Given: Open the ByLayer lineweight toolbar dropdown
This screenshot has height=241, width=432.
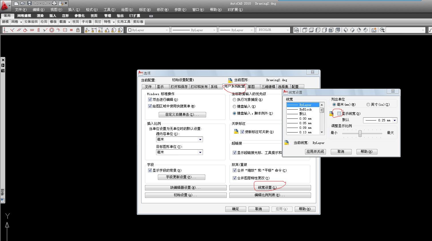Looking at the screenshot, I should tap(237, 30).
